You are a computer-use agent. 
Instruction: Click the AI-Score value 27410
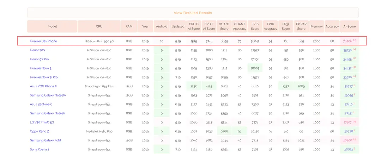[x=349, y=105]
